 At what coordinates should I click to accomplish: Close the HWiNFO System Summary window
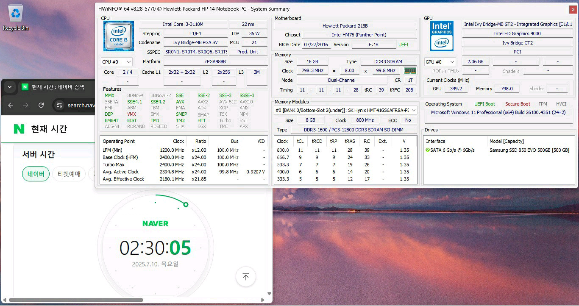tap(573, 9)
